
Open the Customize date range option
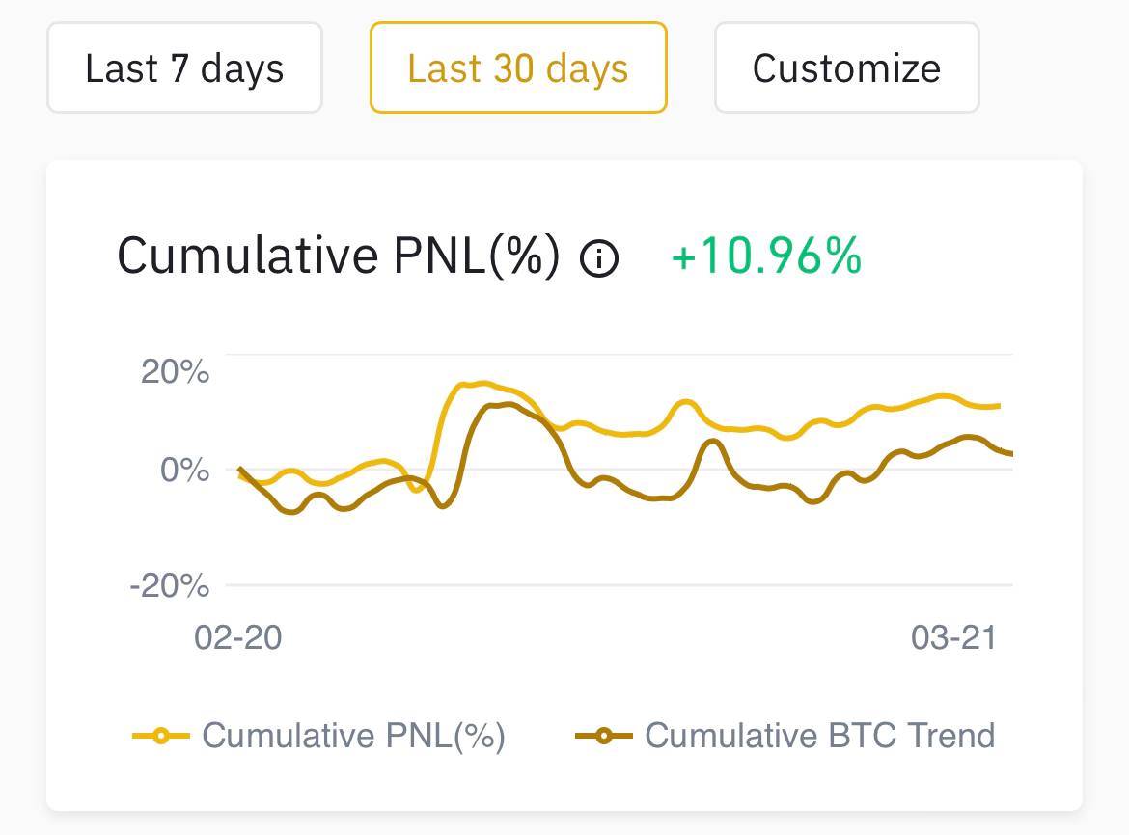coord(846,68)
